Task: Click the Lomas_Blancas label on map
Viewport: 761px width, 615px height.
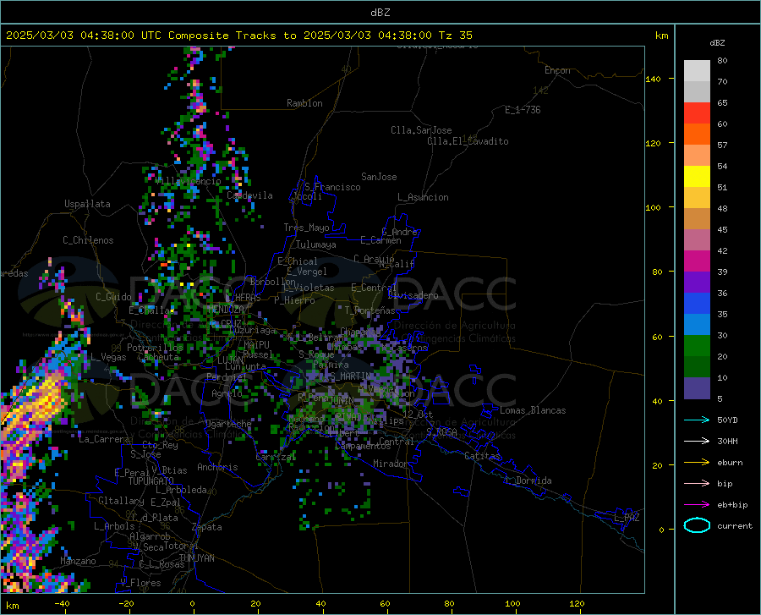Action: (533, 410)
